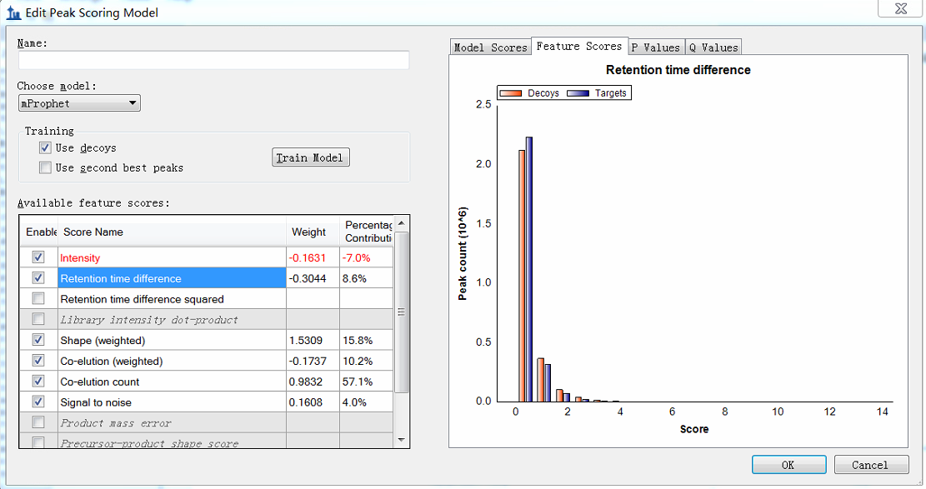
Task: Toggle the Use decoys checkbox
Action: [45, 147]
